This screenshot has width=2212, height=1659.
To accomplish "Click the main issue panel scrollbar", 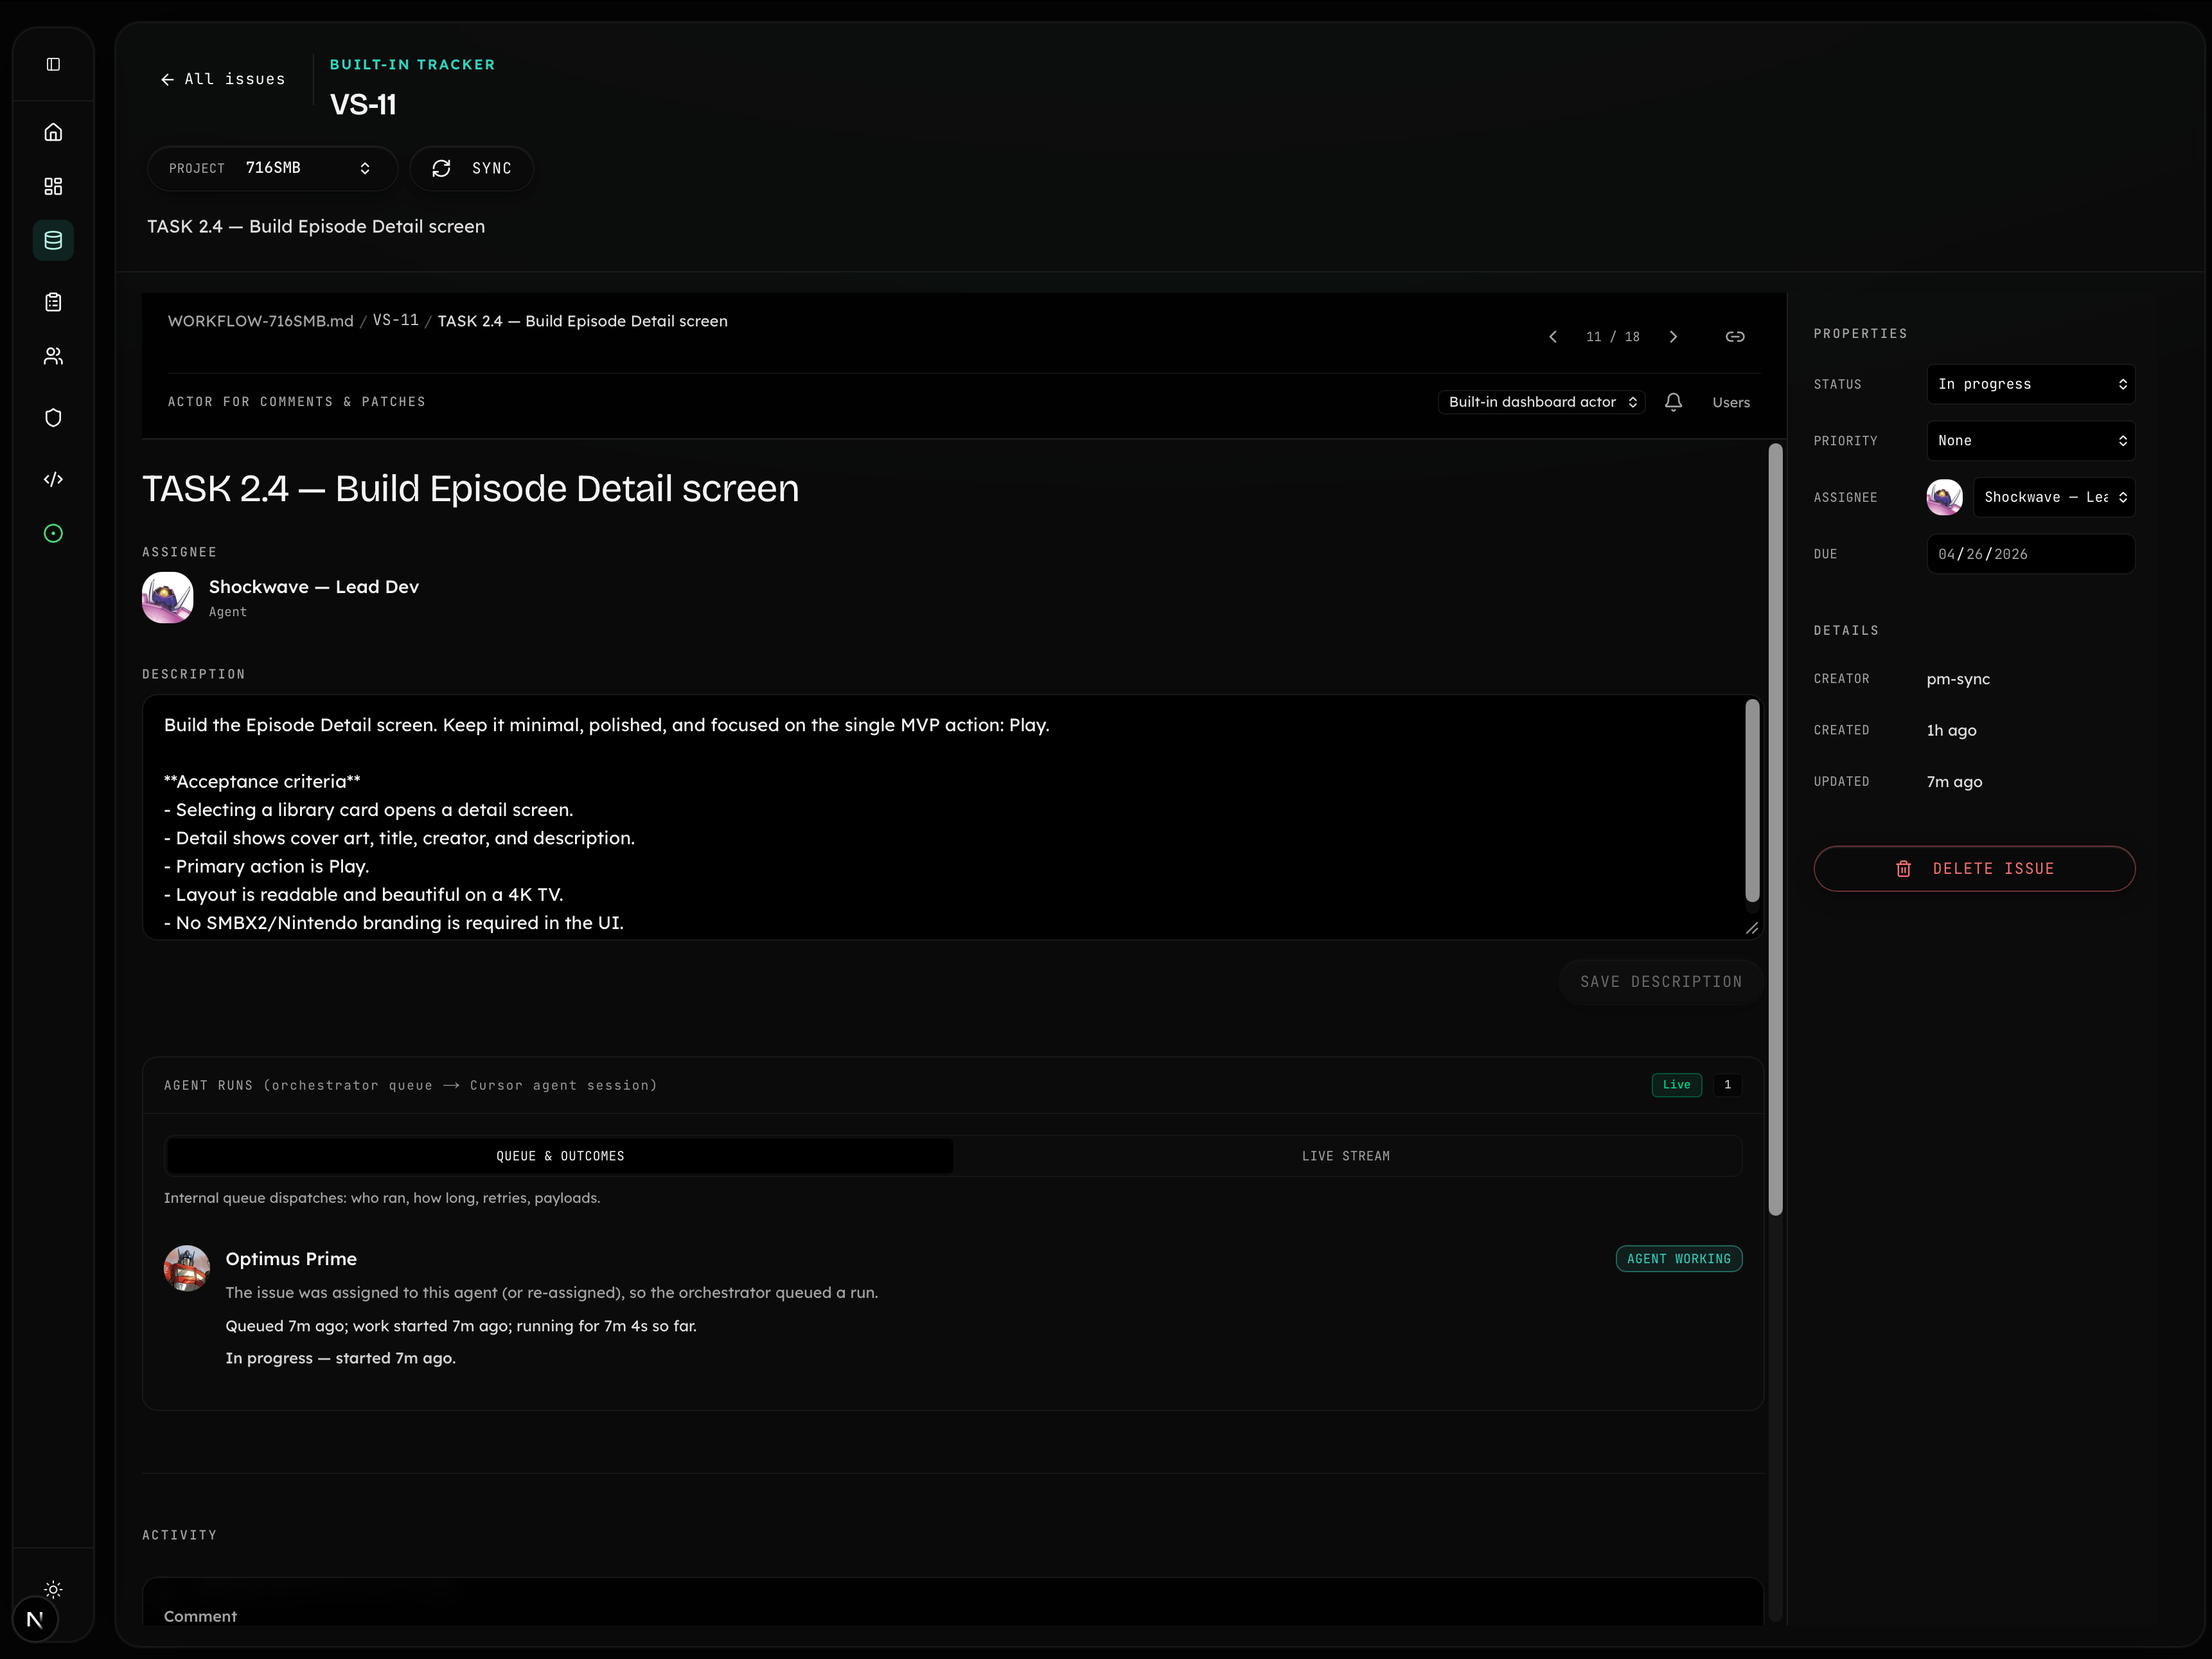I will (1776, 830).
